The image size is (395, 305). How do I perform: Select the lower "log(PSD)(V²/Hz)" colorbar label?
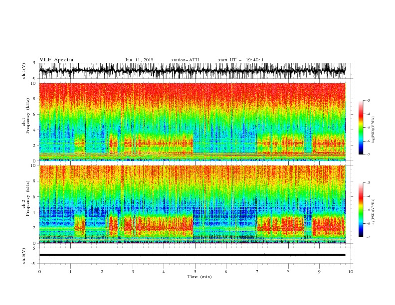click(374, 212)
